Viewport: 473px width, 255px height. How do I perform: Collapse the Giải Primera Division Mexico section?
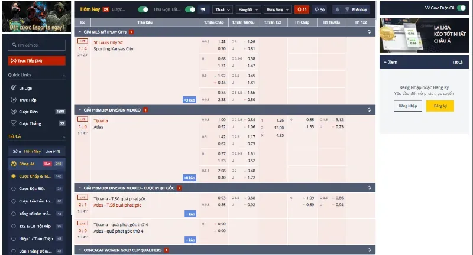tap(80, 110)
